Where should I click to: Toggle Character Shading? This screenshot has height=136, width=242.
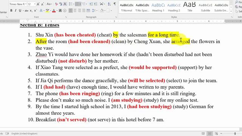coord(60,11)
